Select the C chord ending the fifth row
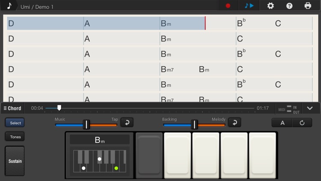The image size is (321, 181). pos(278,84)
